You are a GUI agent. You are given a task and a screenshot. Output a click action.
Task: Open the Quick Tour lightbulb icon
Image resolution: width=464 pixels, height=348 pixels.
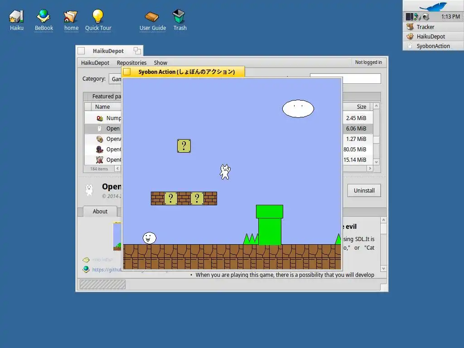point(98,16)
